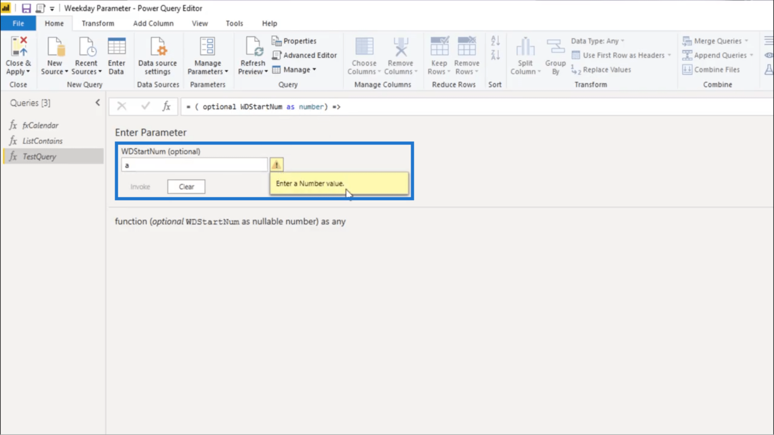Click the Split Column icon
This screenshot has height=435, width=774.
click(x=525, y=46)
